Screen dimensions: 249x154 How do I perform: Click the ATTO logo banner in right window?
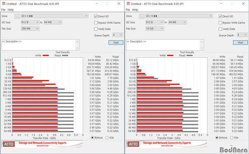pyautogui.click(x=166, y=144)
